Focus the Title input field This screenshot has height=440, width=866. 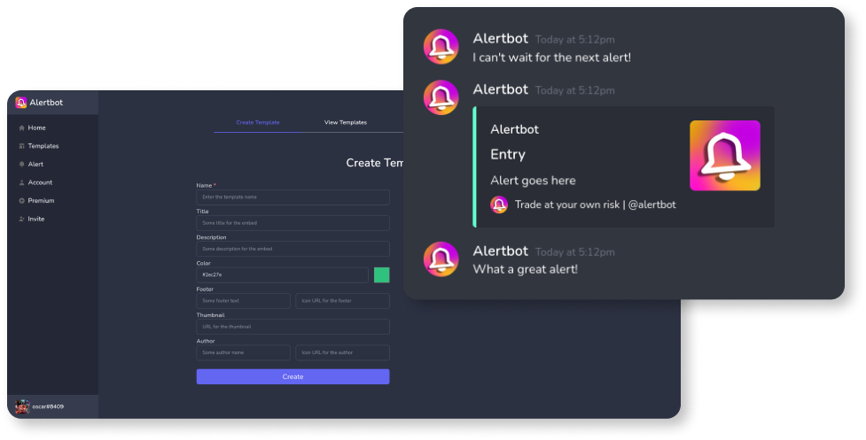(x=293, y=223)
